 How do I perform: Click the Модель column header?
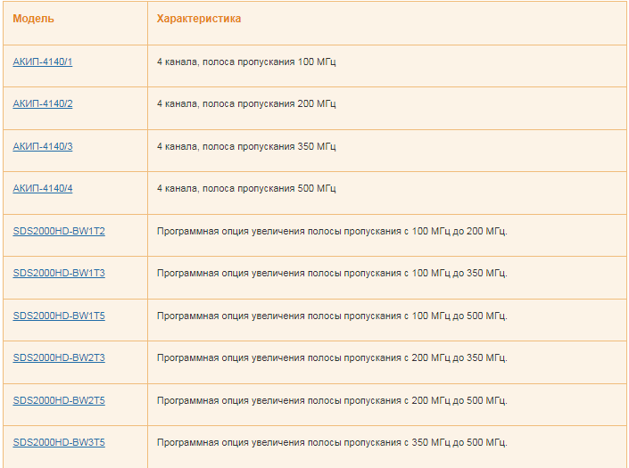tap(33, 19)
